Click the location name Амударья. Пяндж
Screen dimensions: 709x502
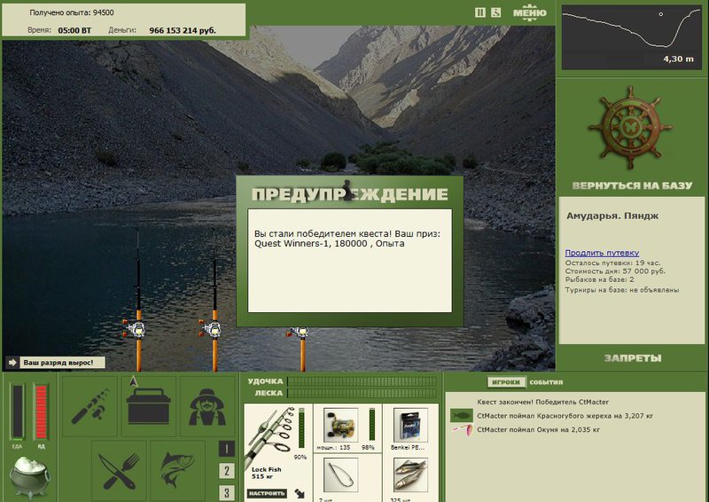[612, 216]
